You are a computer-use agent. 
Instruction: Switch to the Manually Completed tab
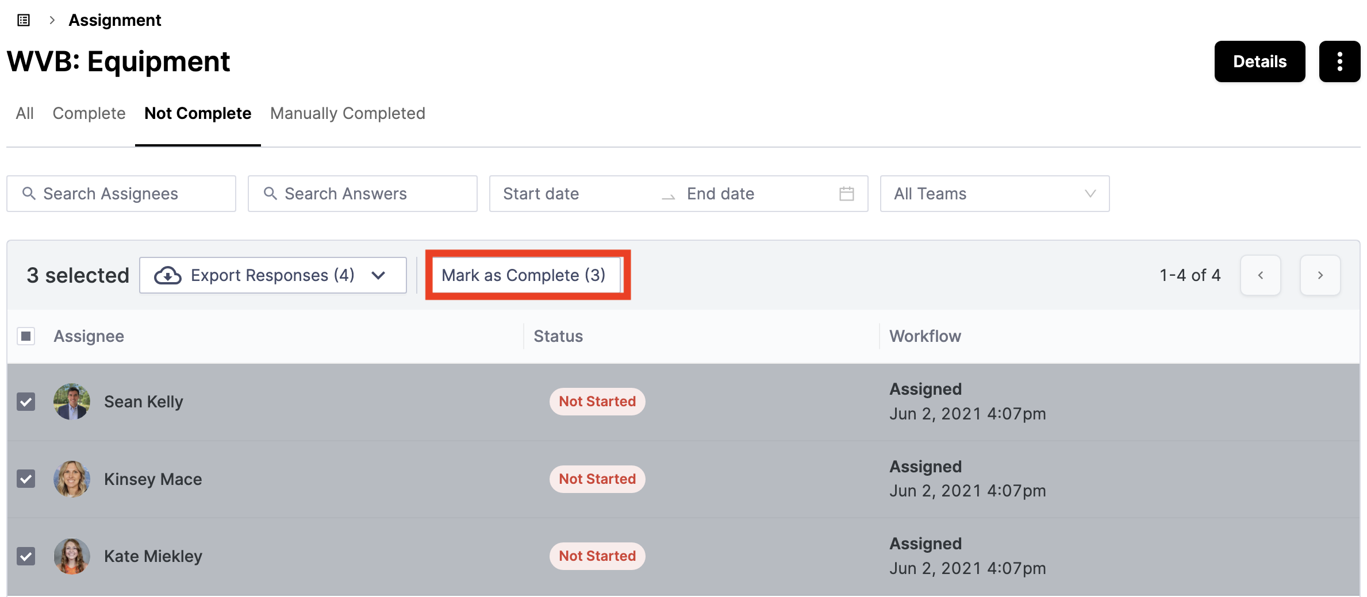coord(348,113)
